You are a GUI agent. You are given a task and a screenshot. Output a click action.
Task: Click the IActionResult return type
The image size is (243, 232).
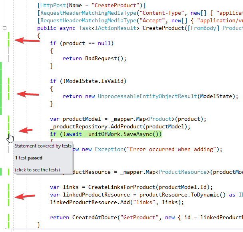click(116, 28)
